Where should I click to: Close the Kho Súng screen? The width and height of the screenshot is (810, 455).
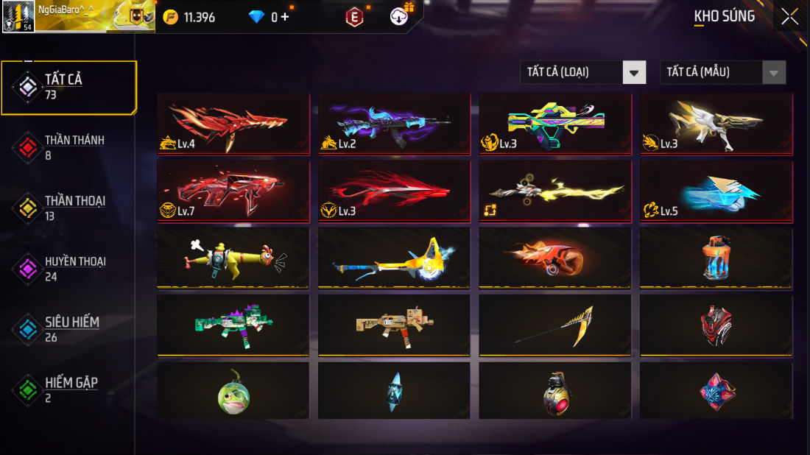click(x=790, y=16)
